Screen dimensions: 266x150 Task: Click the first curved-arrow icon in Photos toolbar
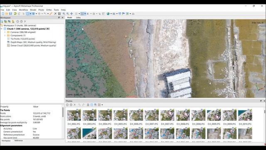79,105
